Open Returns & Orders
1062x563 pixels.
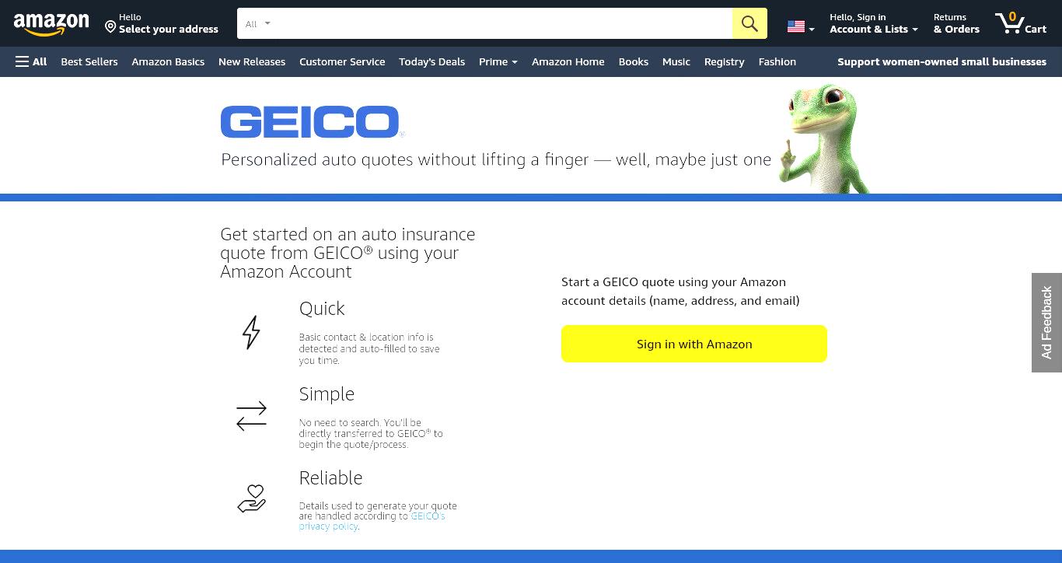pyautogui.click(x=956, y=23)
